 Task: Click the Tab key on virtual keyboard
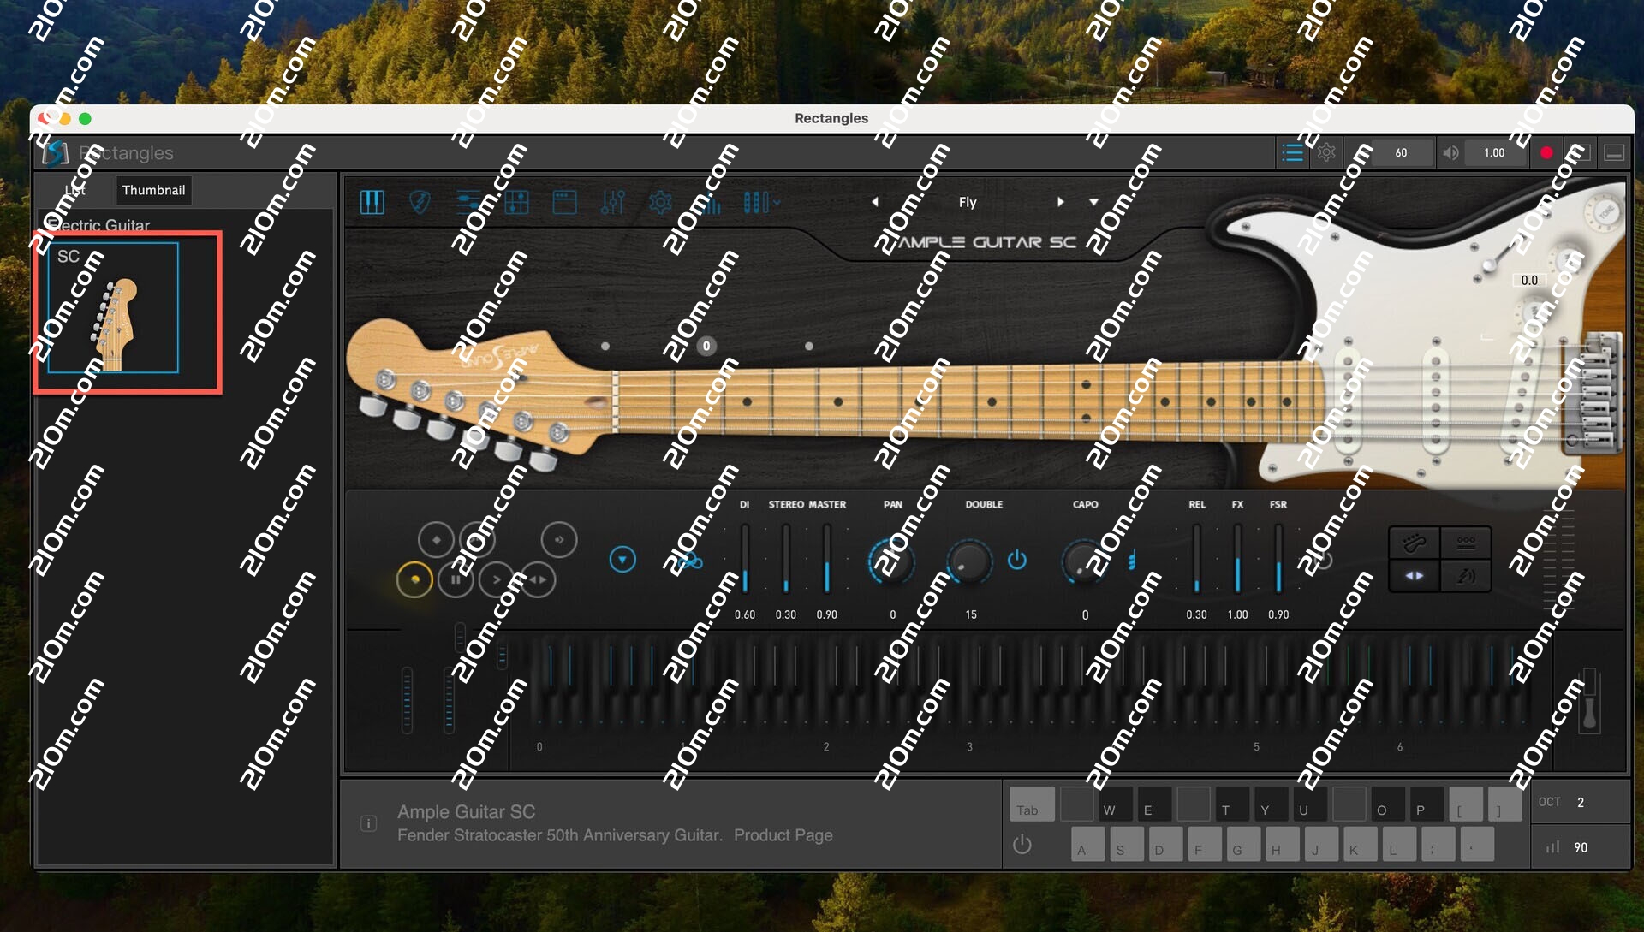[1032, 804]
